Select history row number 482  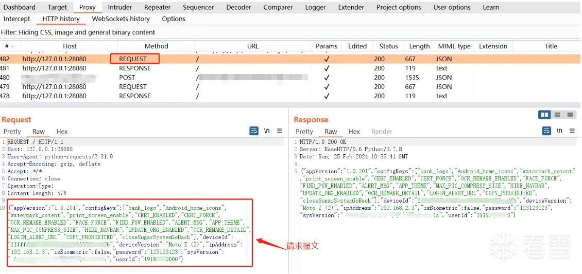point(290,59)
